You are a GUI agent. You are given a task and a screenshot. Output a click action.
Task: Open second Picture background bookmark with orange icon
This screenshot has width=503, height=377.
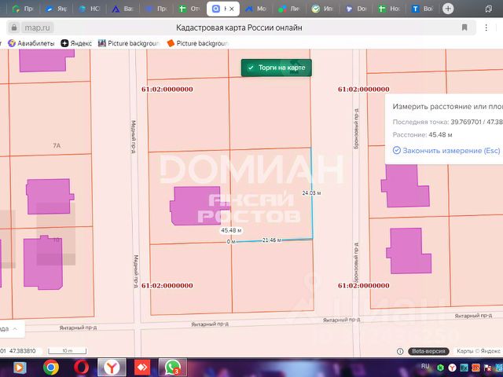pyautogui.click(x=197, y=43)
